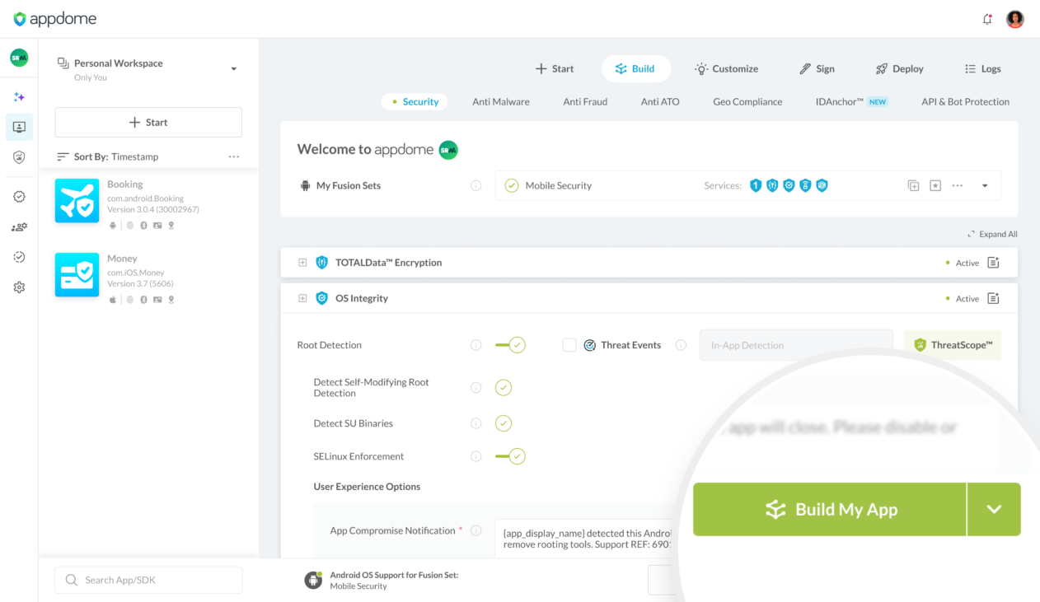
Task: Expand the TOTALData Encryption section
Action: [x=302, y=263]
